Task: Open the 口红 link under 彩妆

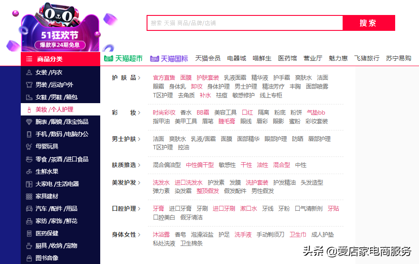Action: 247,113
